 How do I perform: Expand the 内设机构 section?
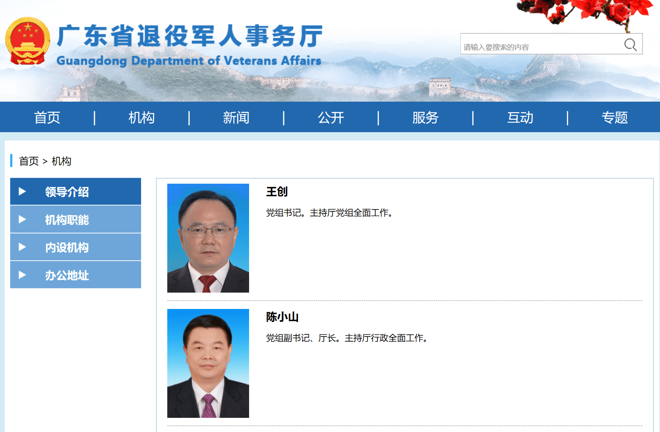click(67, 247)
